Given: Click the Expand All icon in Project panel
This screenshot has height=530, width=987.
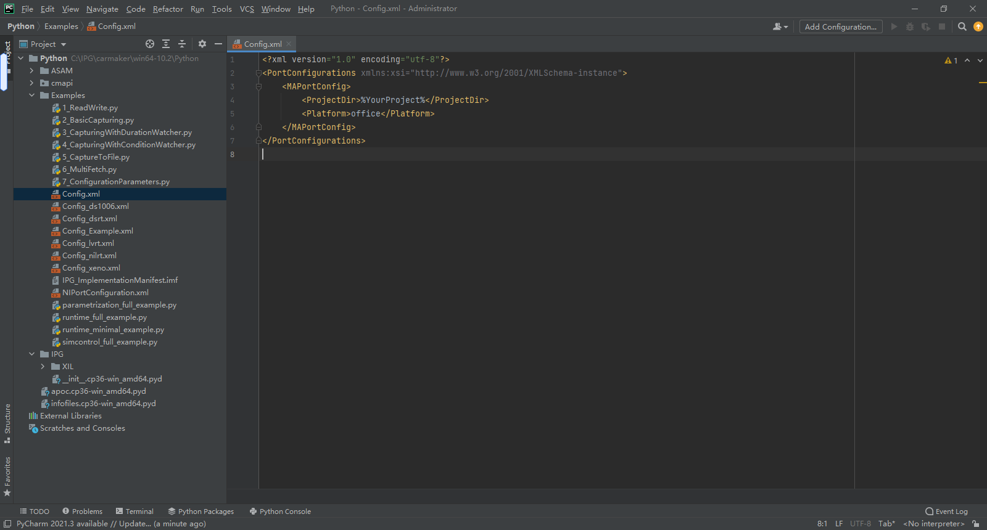Looking at the screenshot, I should (x=166, y=44).
